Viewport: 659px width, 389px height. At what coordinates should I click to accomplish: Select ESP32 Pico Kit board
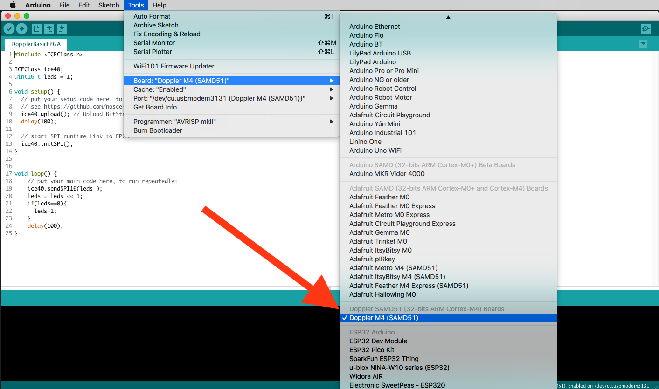pos(448,350)
